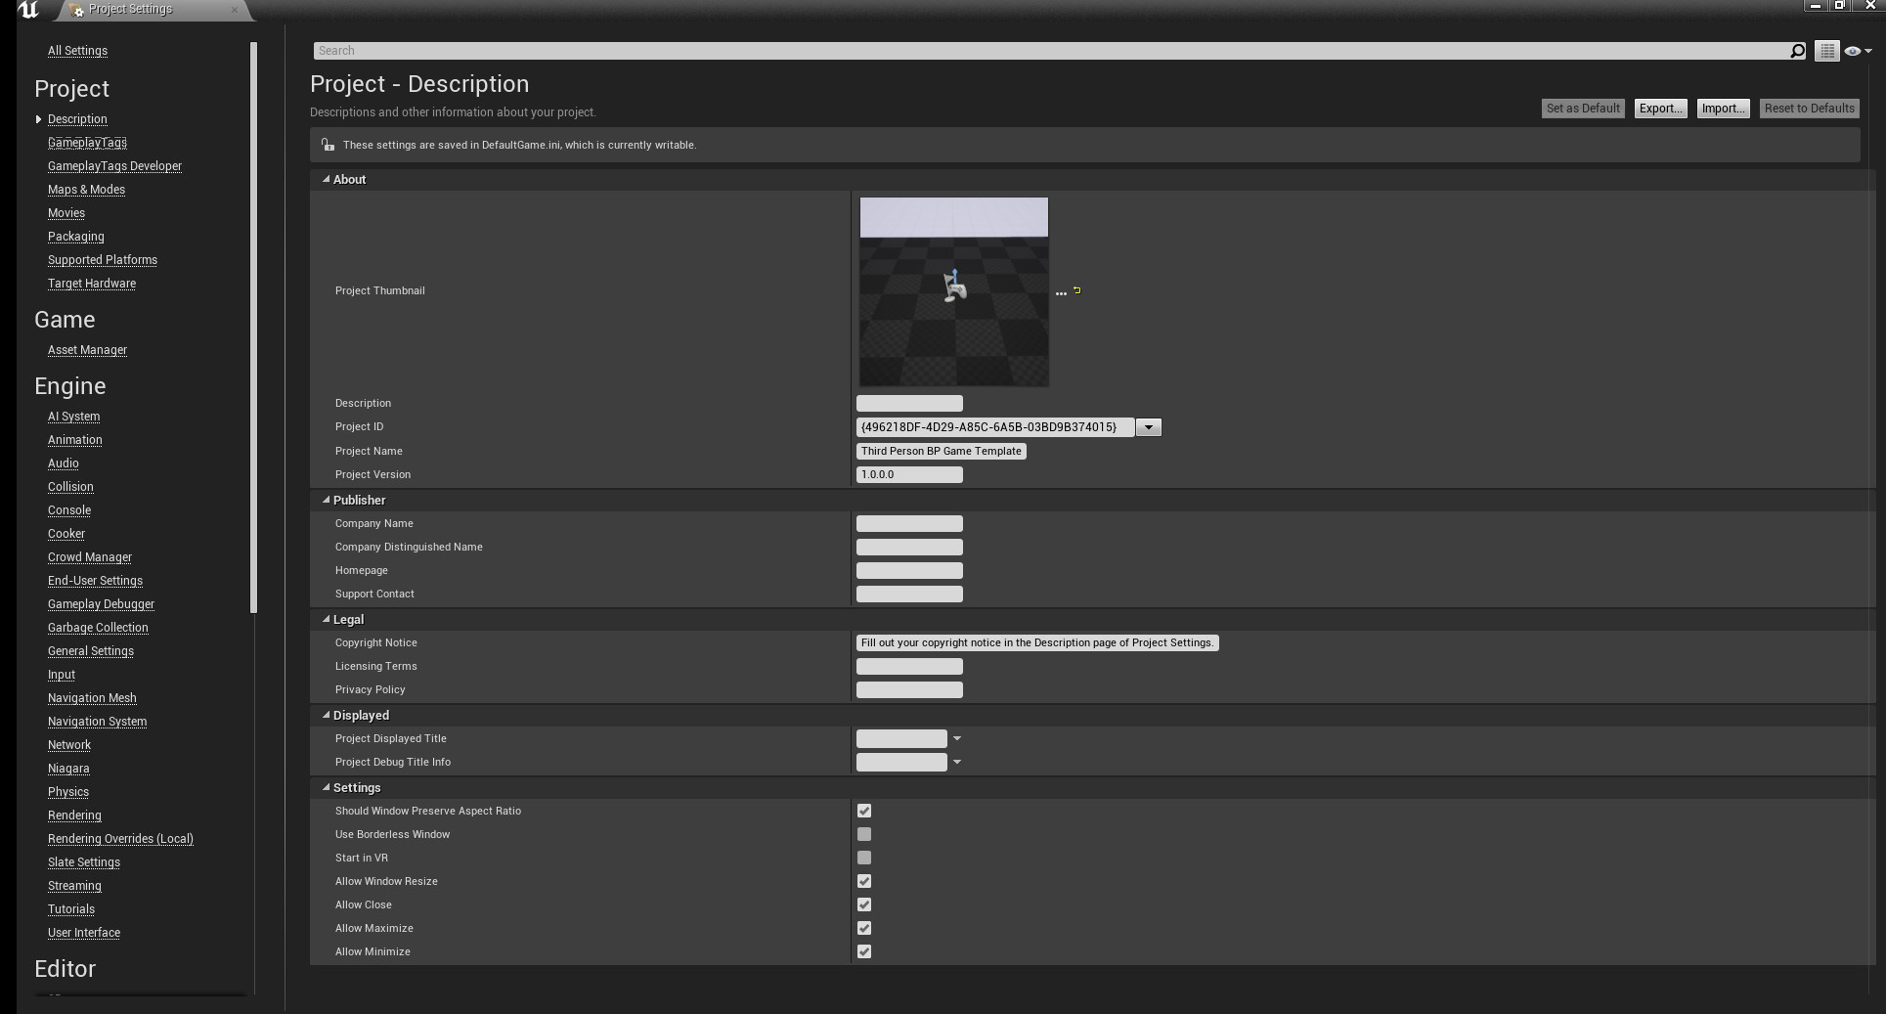Screen dimensions: 1886x1014
Task: Open GameplayTags settings page
Action: (87, 143)
